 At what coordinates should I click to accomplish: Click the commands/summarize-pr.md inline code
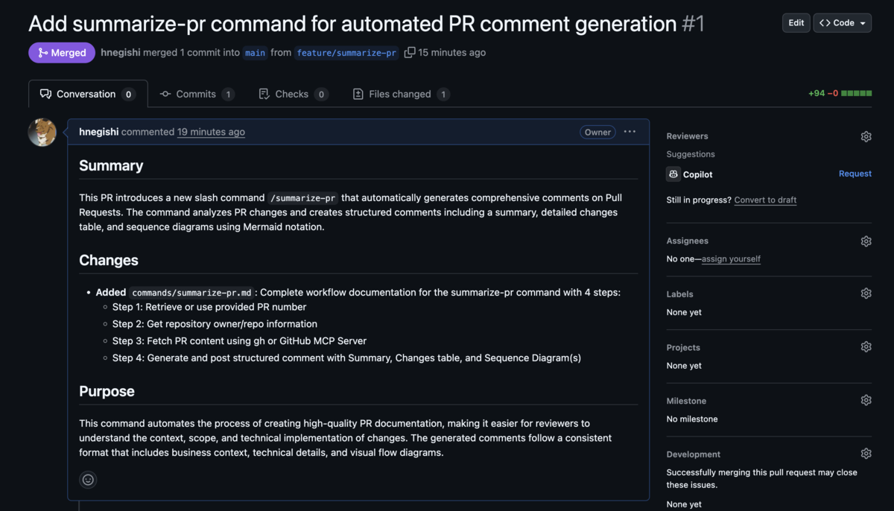(192, 293)
